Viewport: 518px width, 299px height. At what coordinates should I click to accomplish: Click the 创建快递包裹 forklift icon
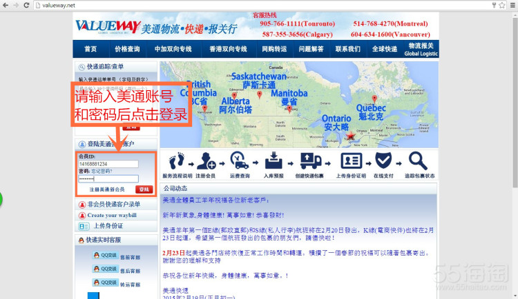click(311, 161)
